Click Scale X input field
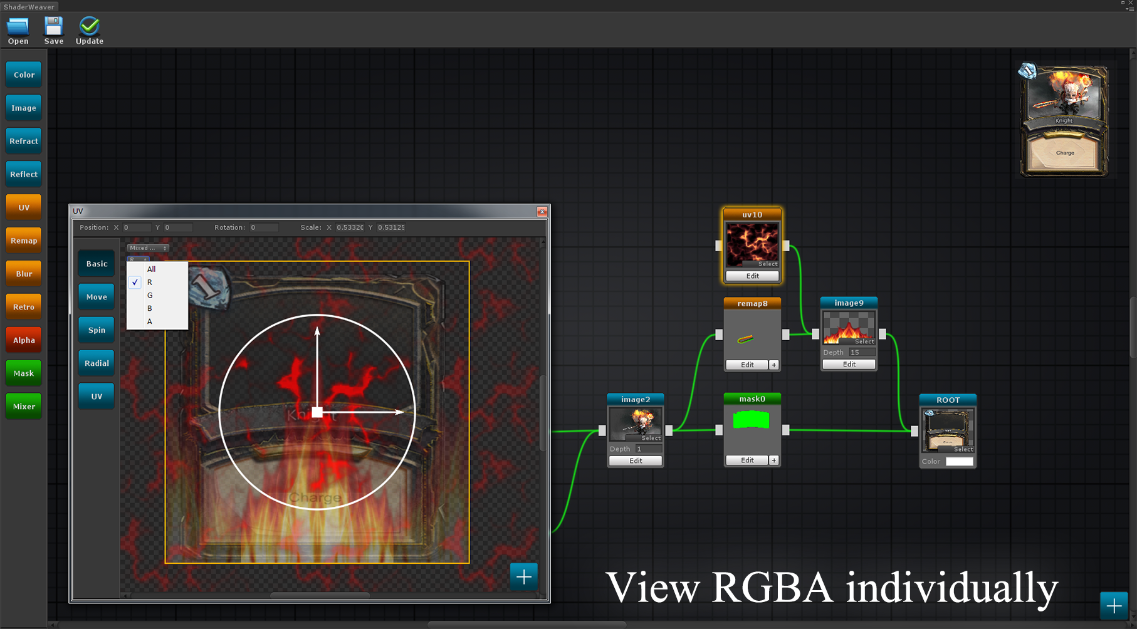Screen dimensions: 1137x629 (x=350, y=227)
